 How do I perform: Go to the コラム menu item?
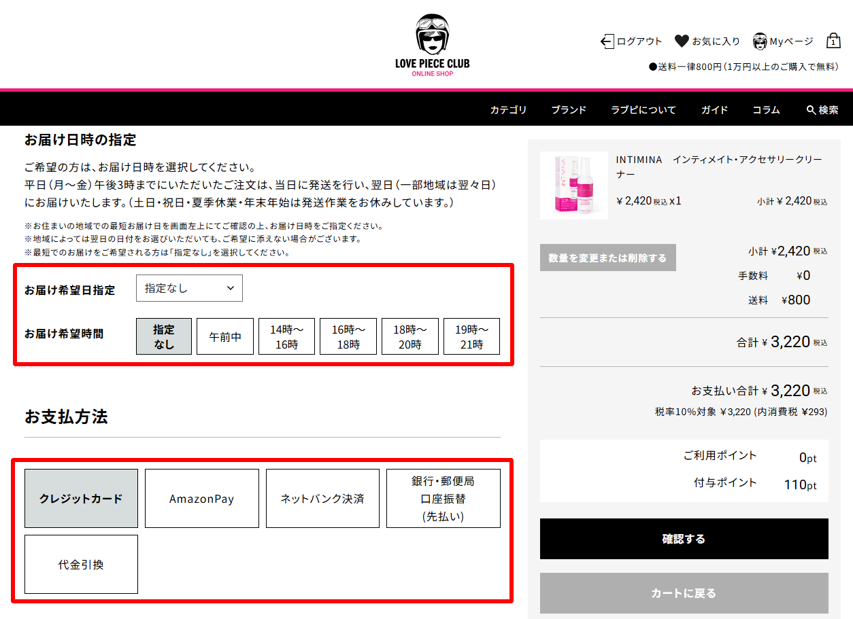pyautogui.click(x=766, y=110)
